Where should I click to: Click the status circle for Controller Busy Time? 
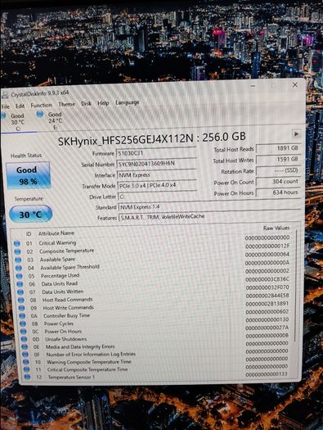(22, 316)
